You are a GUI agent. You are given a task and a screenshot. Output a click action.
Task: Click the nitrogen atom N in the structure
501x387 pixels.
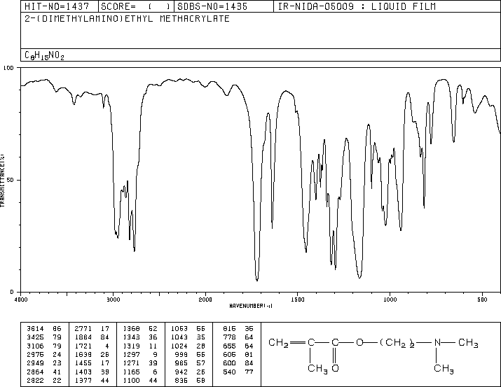click(435, 342)
